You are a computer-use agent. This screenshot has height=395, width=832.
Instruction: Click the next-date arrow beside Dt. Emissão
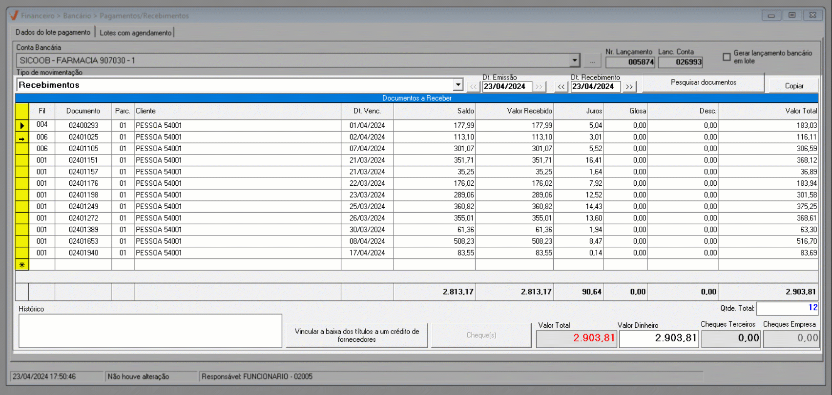coord(539,87)
